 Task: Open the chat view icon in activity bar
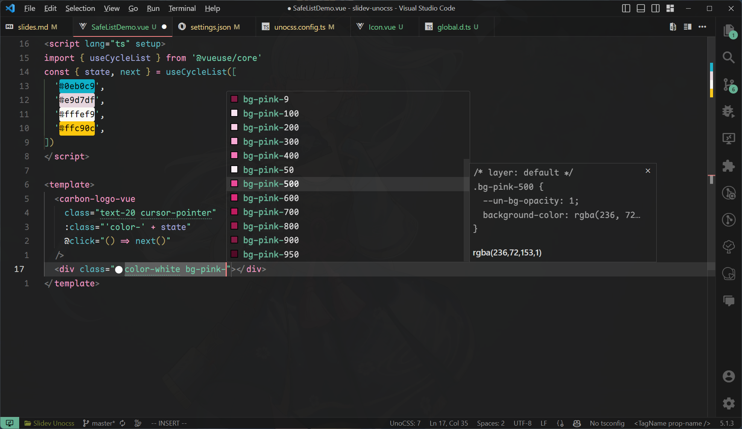729,301
